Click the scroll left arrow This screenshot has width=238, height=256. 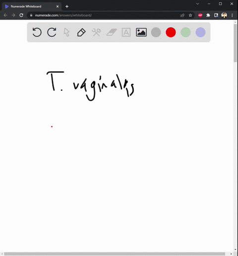click(2, 254)
